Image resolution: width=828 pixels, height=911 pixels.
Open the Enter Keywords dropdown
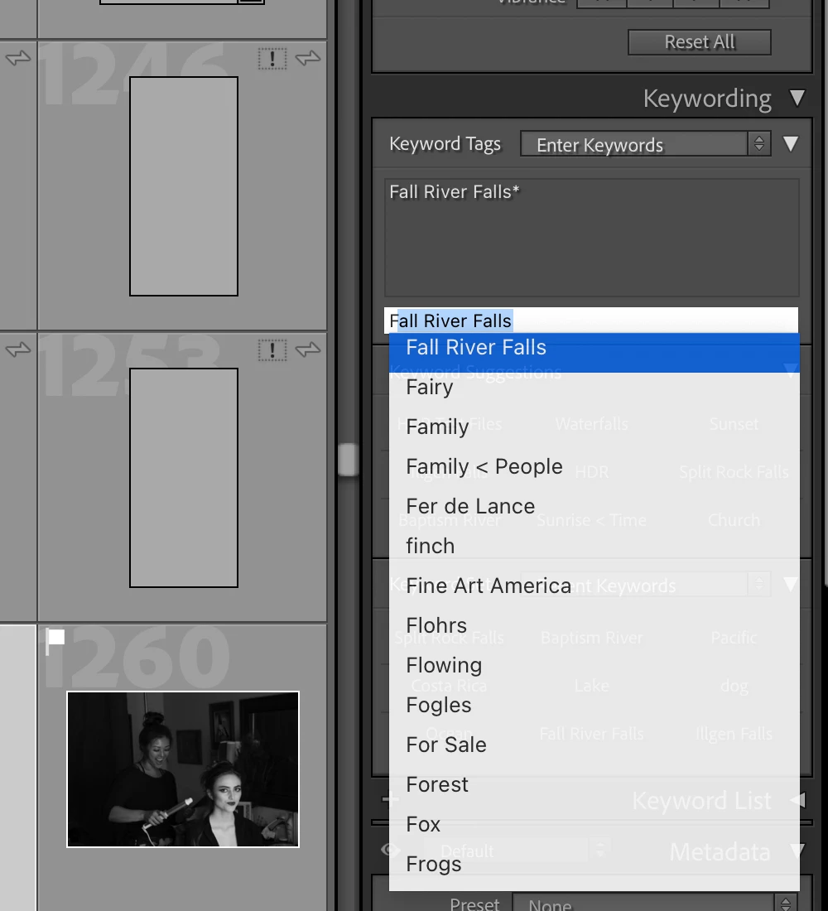click(x=646, y=144)
